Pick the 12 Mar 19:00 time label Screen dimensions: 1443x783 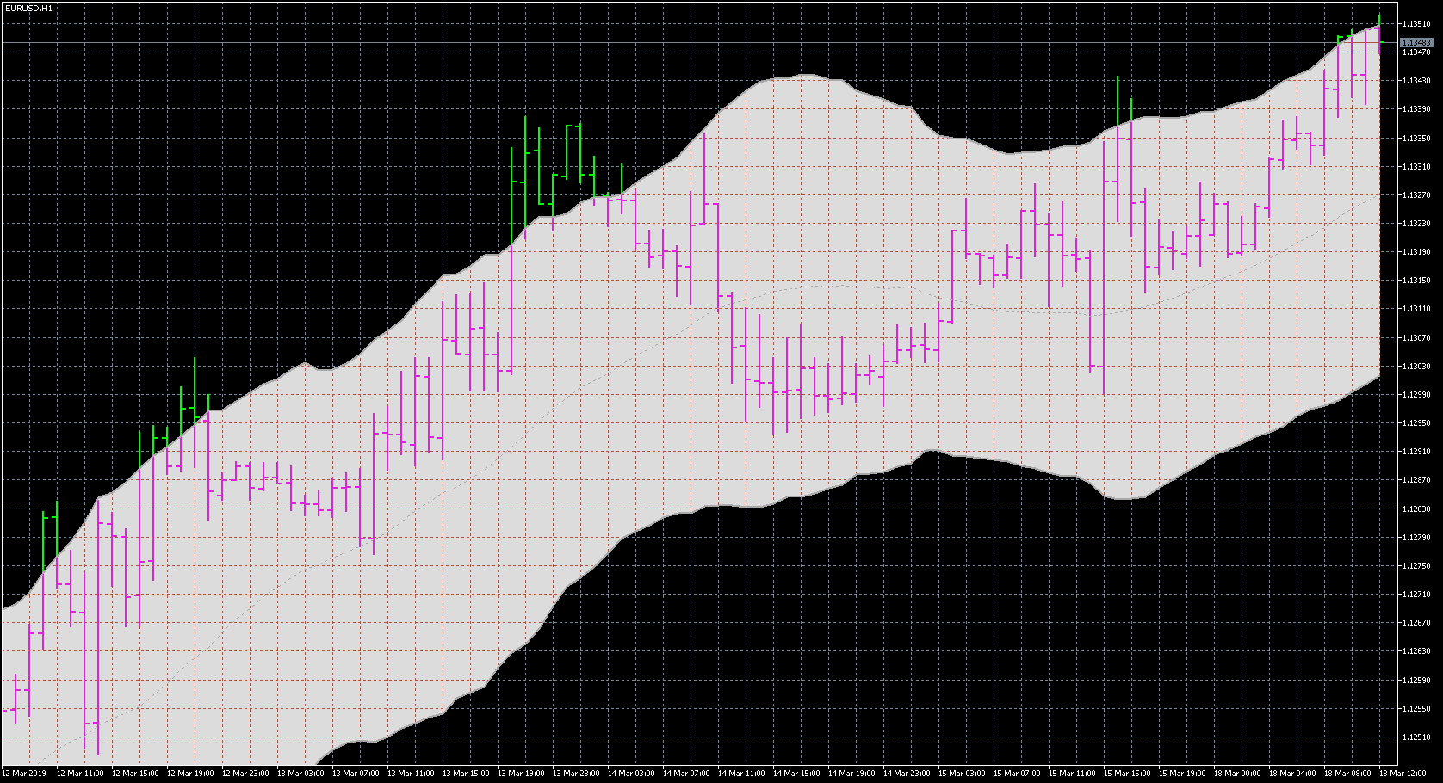190,774
